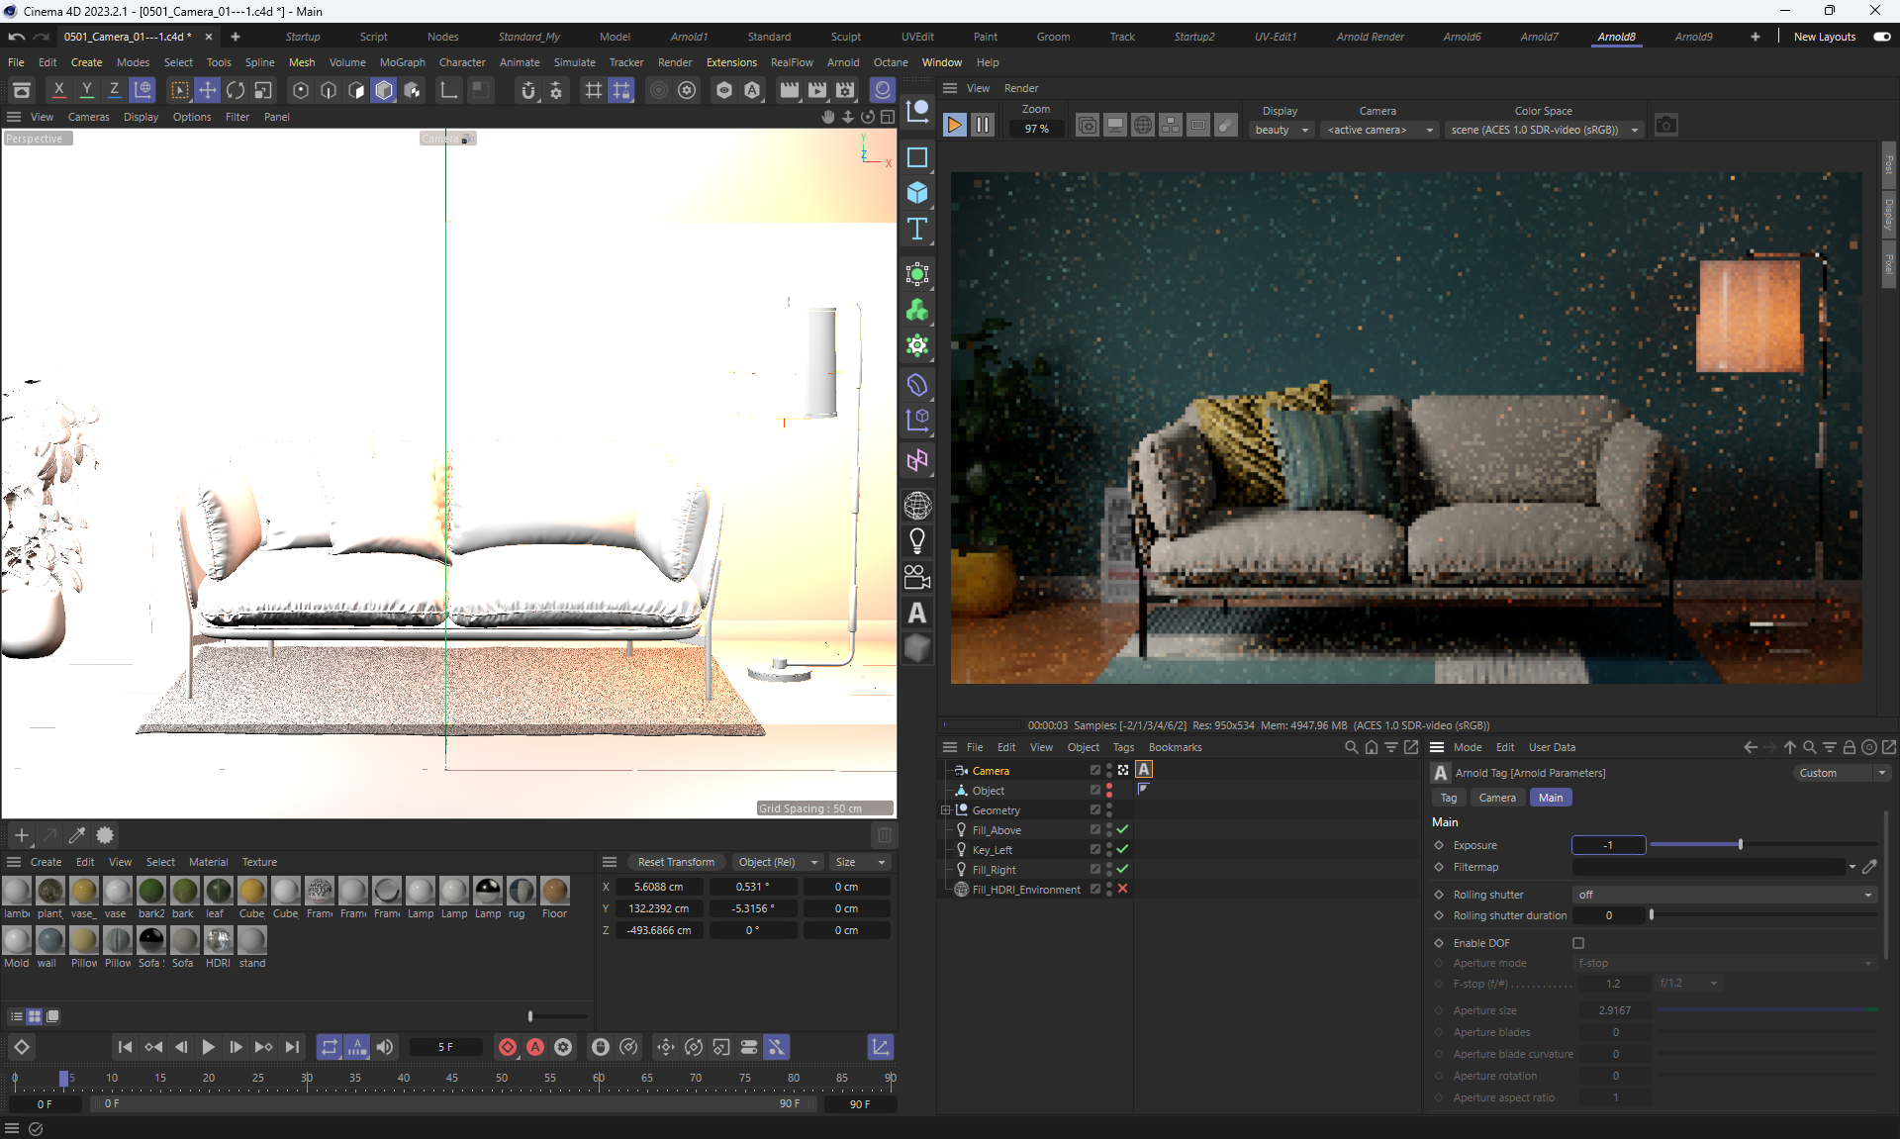Select the Rotate tool in top toolbar
This screenshot has height=1139, width=1900.
tap(236, 90)
